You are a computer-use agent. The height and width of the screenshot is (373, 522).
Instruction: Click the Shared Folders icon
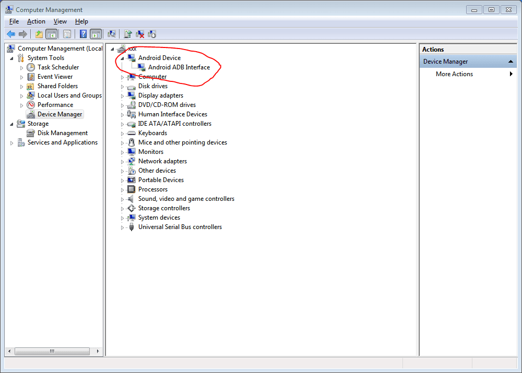[31, 86]
